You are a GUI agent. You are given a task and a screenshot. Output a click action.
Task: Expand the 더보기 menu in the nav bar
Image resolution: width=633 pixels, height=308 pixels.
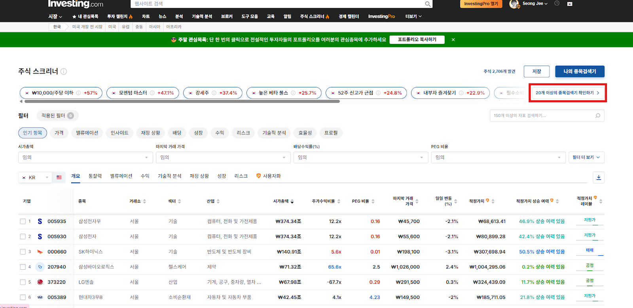[413, 17]
